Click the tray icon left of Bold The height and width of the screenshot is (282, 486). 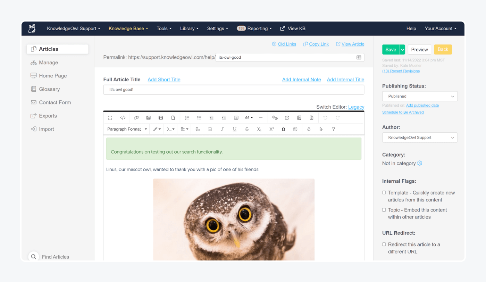point(198,129)
